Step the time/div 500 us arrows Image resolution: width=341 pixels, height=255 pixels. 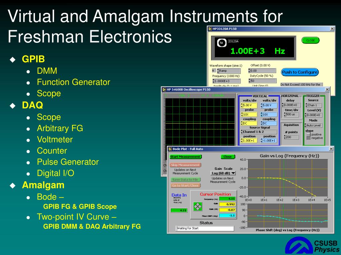(x=284, y=114)
